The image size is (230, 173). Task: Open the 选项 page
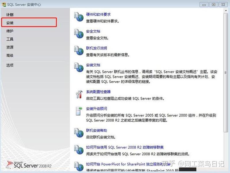pyautogui.click(x=10, y=65)
